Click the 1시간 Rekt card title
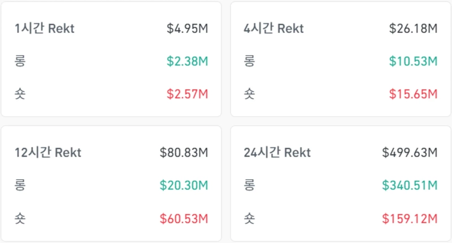Image resolution: width=452 pixels, height=243 pixels. coord(45,29)
